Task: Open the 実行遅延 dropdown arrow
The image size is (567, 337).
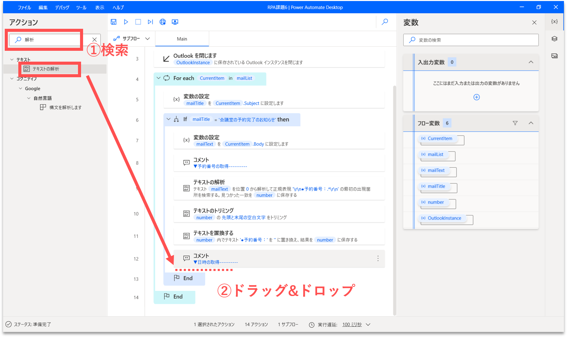Action: (368, 324)
